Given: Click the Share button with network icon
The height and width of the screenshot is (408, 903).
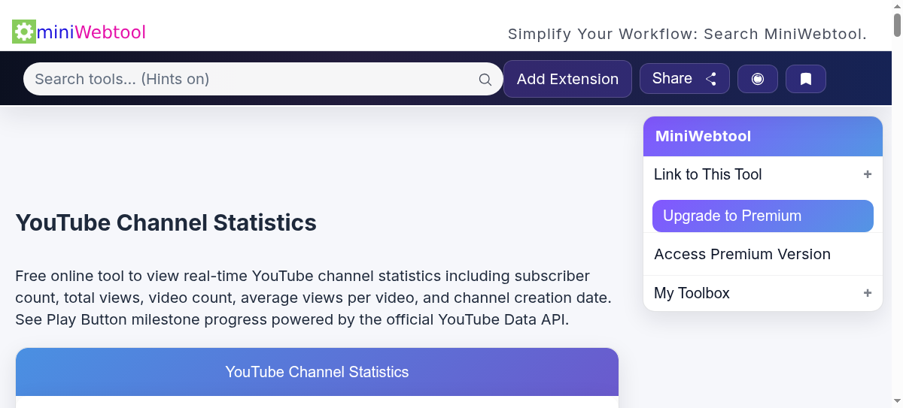Looking at the screenshot, I should 684,79.
